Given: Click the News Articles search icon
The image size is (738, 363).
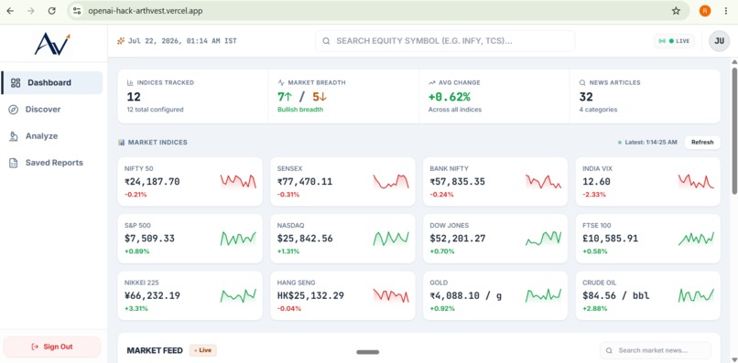Looking at the screenshot, I should [582, 83].
